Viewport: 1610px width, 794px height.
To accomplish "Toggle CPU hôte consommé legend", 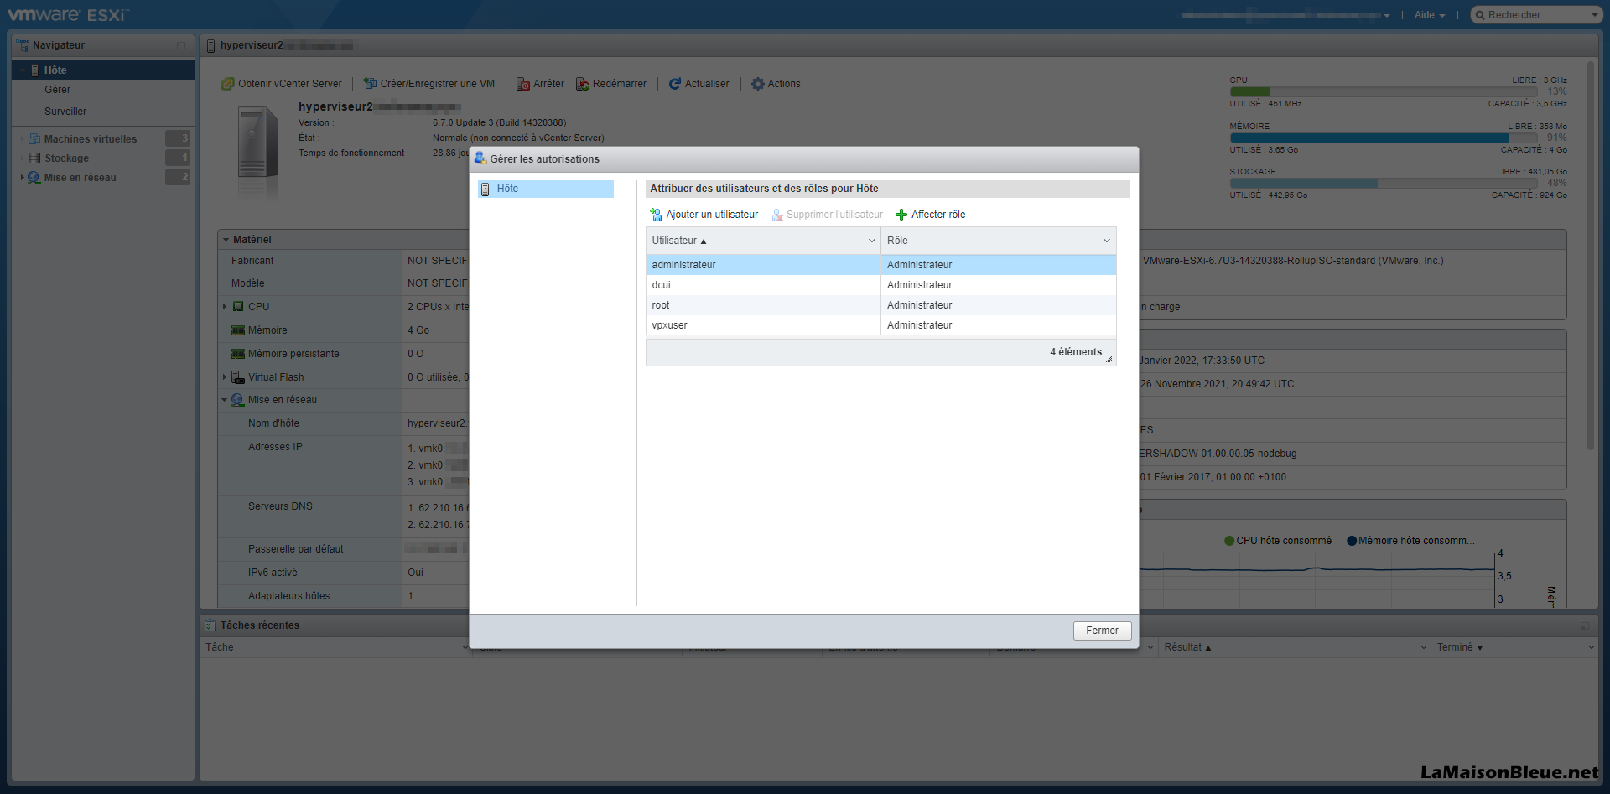I will click(x=1278, y=541).
